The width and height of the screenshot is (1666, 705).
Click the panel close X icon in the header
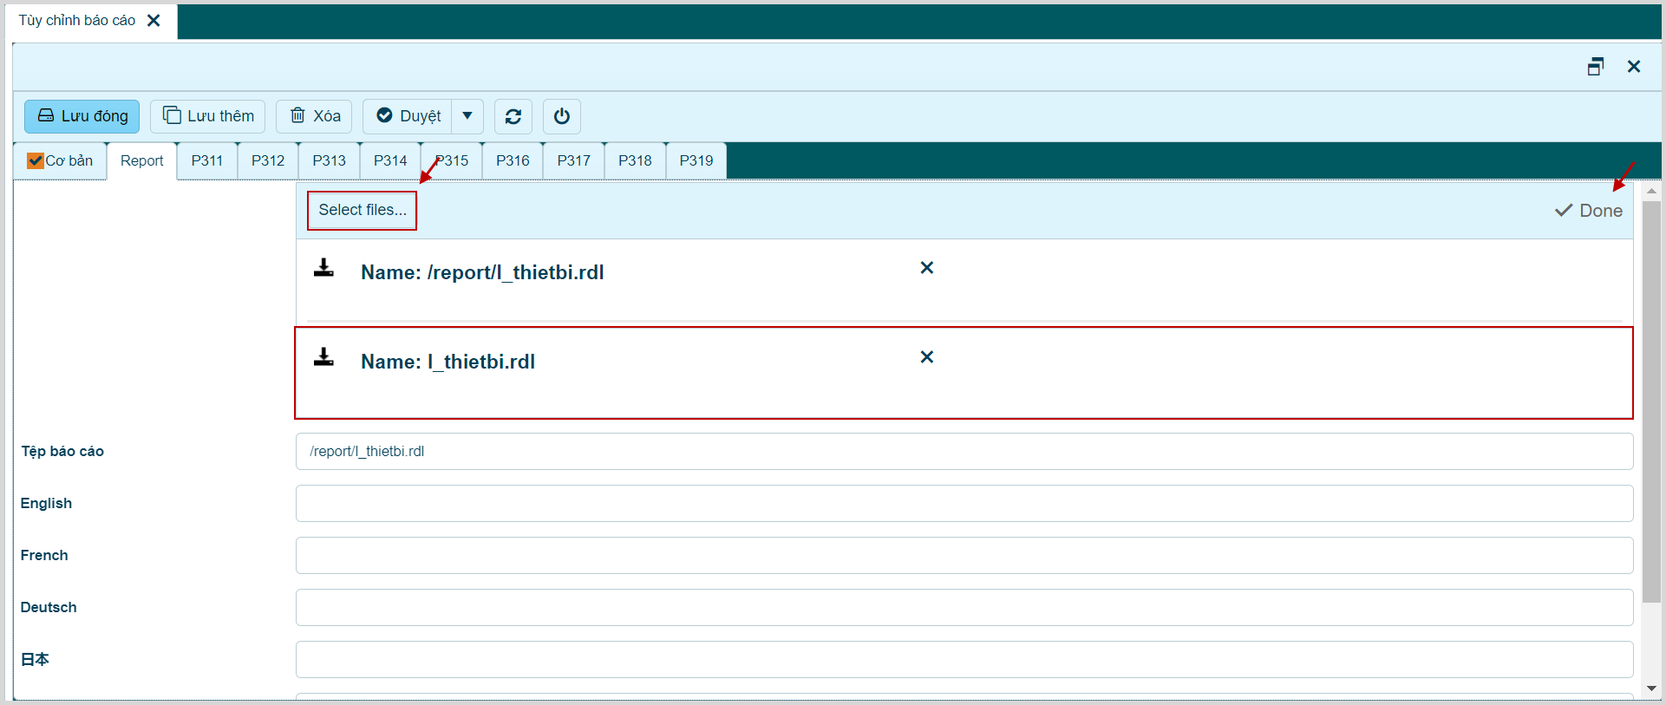click(1634, 67)
